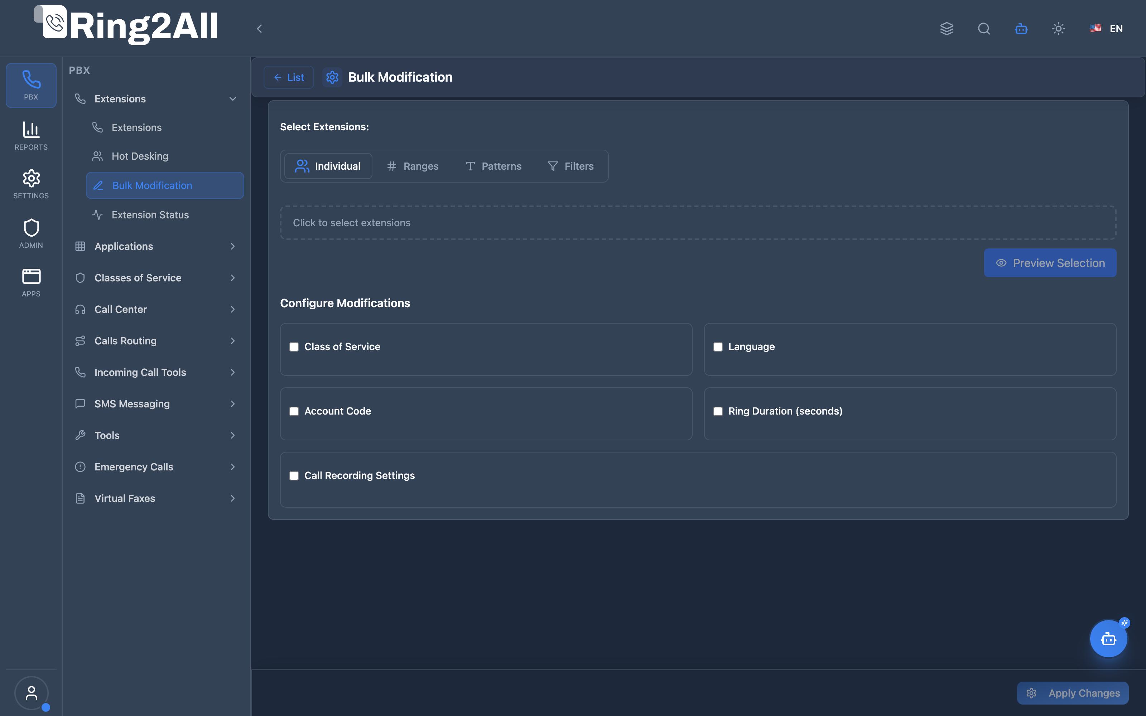Viewport: 1146px width, 716px height.
Task: Open the Reports section
Action: pyautogui.click(x=31, y=136)
